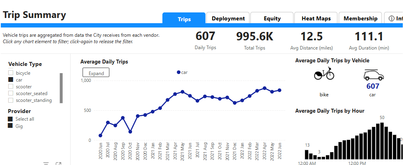
Task: Uncheck the car vehicle type
Action: tap(11, 80)
